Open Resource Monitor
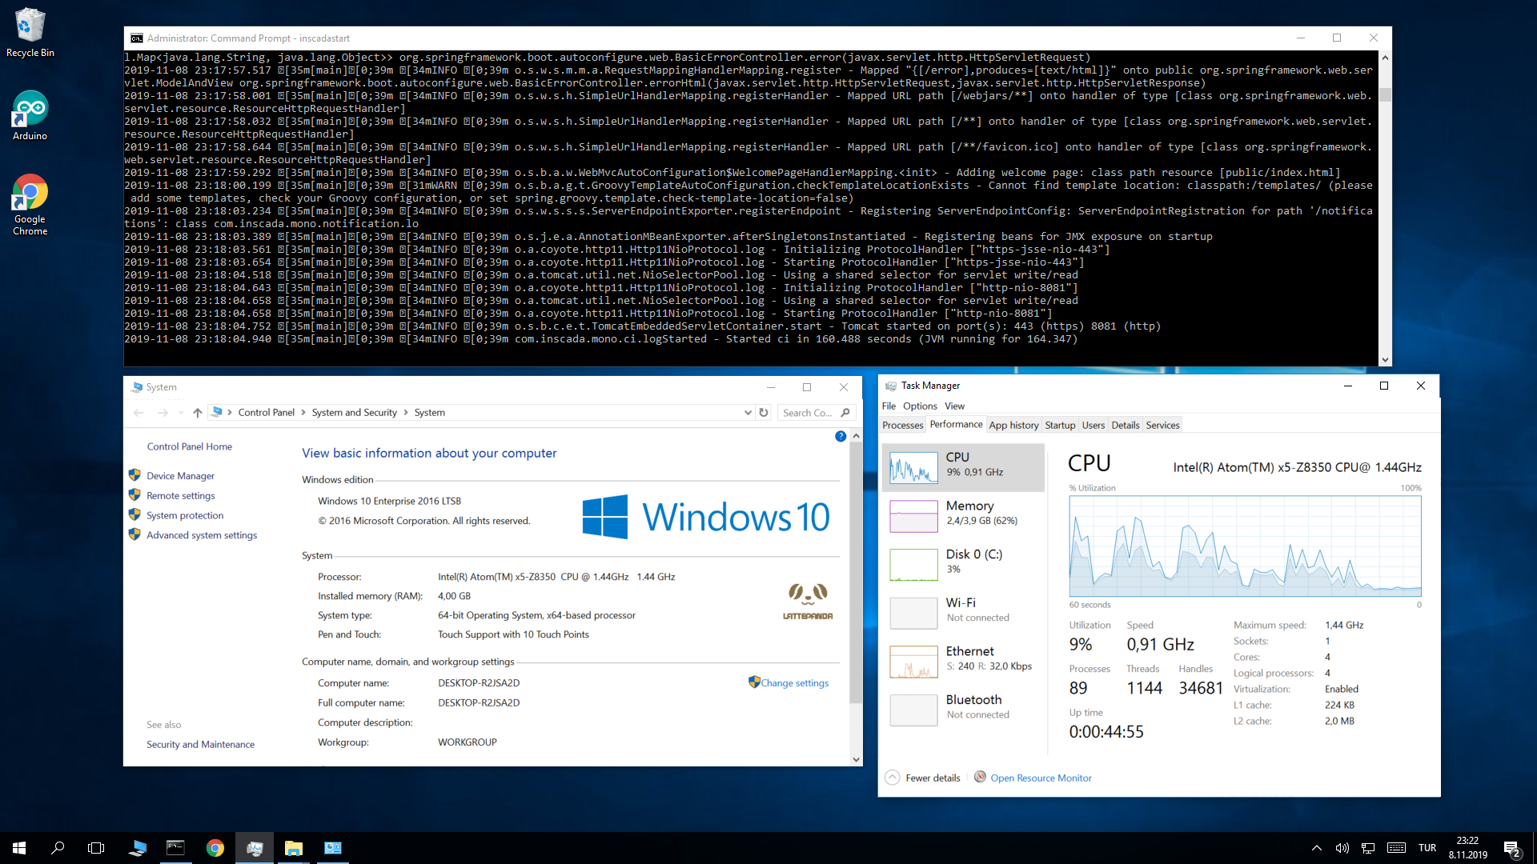 1040,777
